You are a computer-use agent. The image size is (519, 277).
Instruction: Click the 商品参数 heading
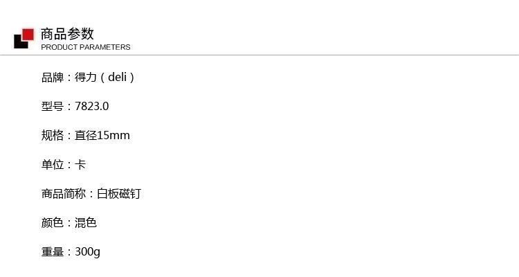(68, 34)
